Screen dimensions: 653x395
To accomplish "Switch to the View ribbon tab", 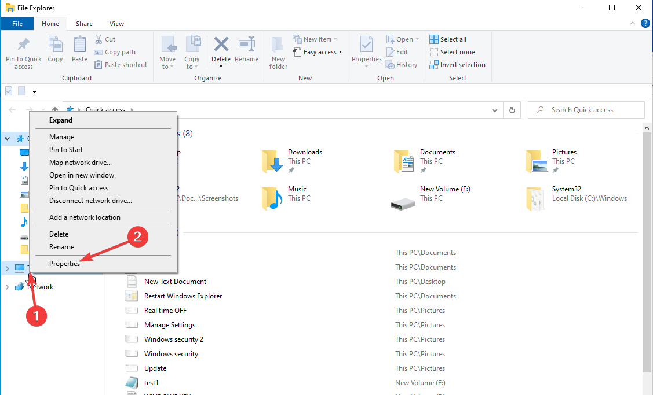I will click(x=116, y=24).
